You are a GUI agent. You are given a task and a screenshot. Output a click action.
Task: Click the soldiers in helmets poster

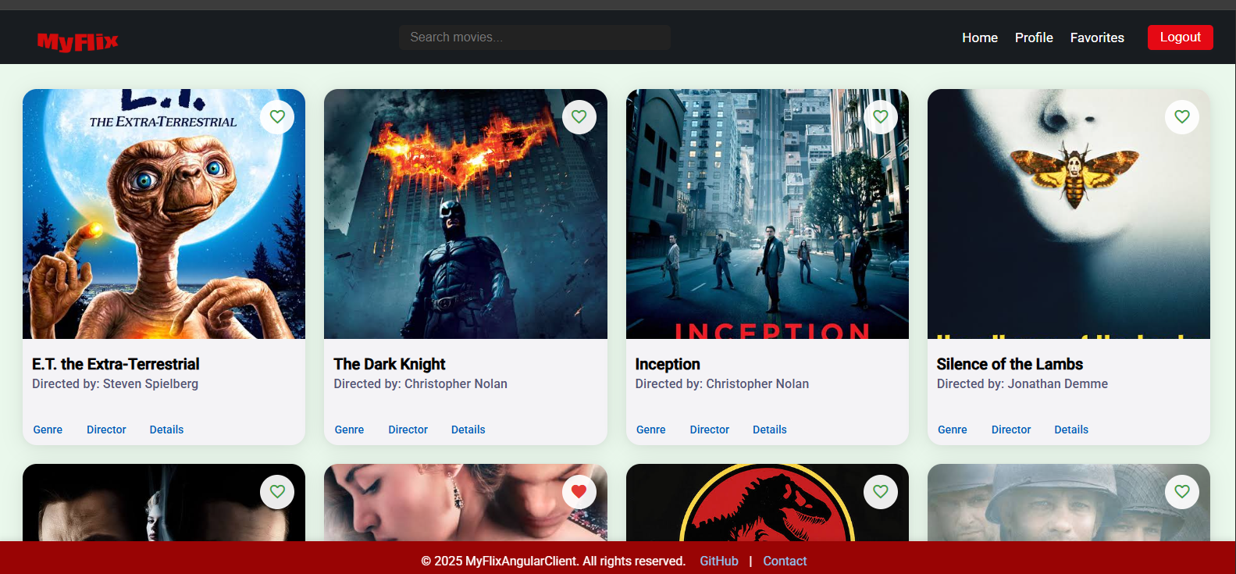tap(1069, 503)
